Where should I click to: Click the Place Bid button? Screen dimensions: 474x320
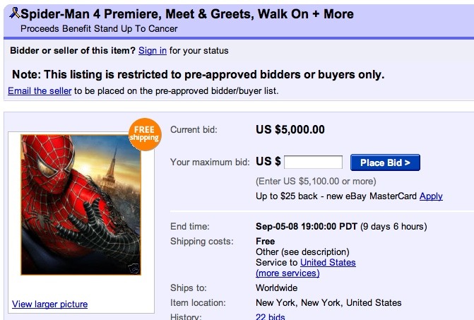pyautogui.click(x=385, y=162)
